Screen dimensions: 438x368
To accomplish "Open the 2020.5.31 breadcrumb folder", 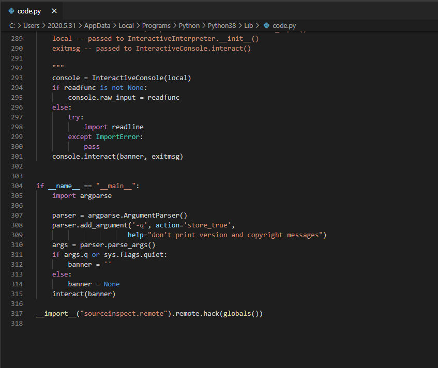I will 62,26.
